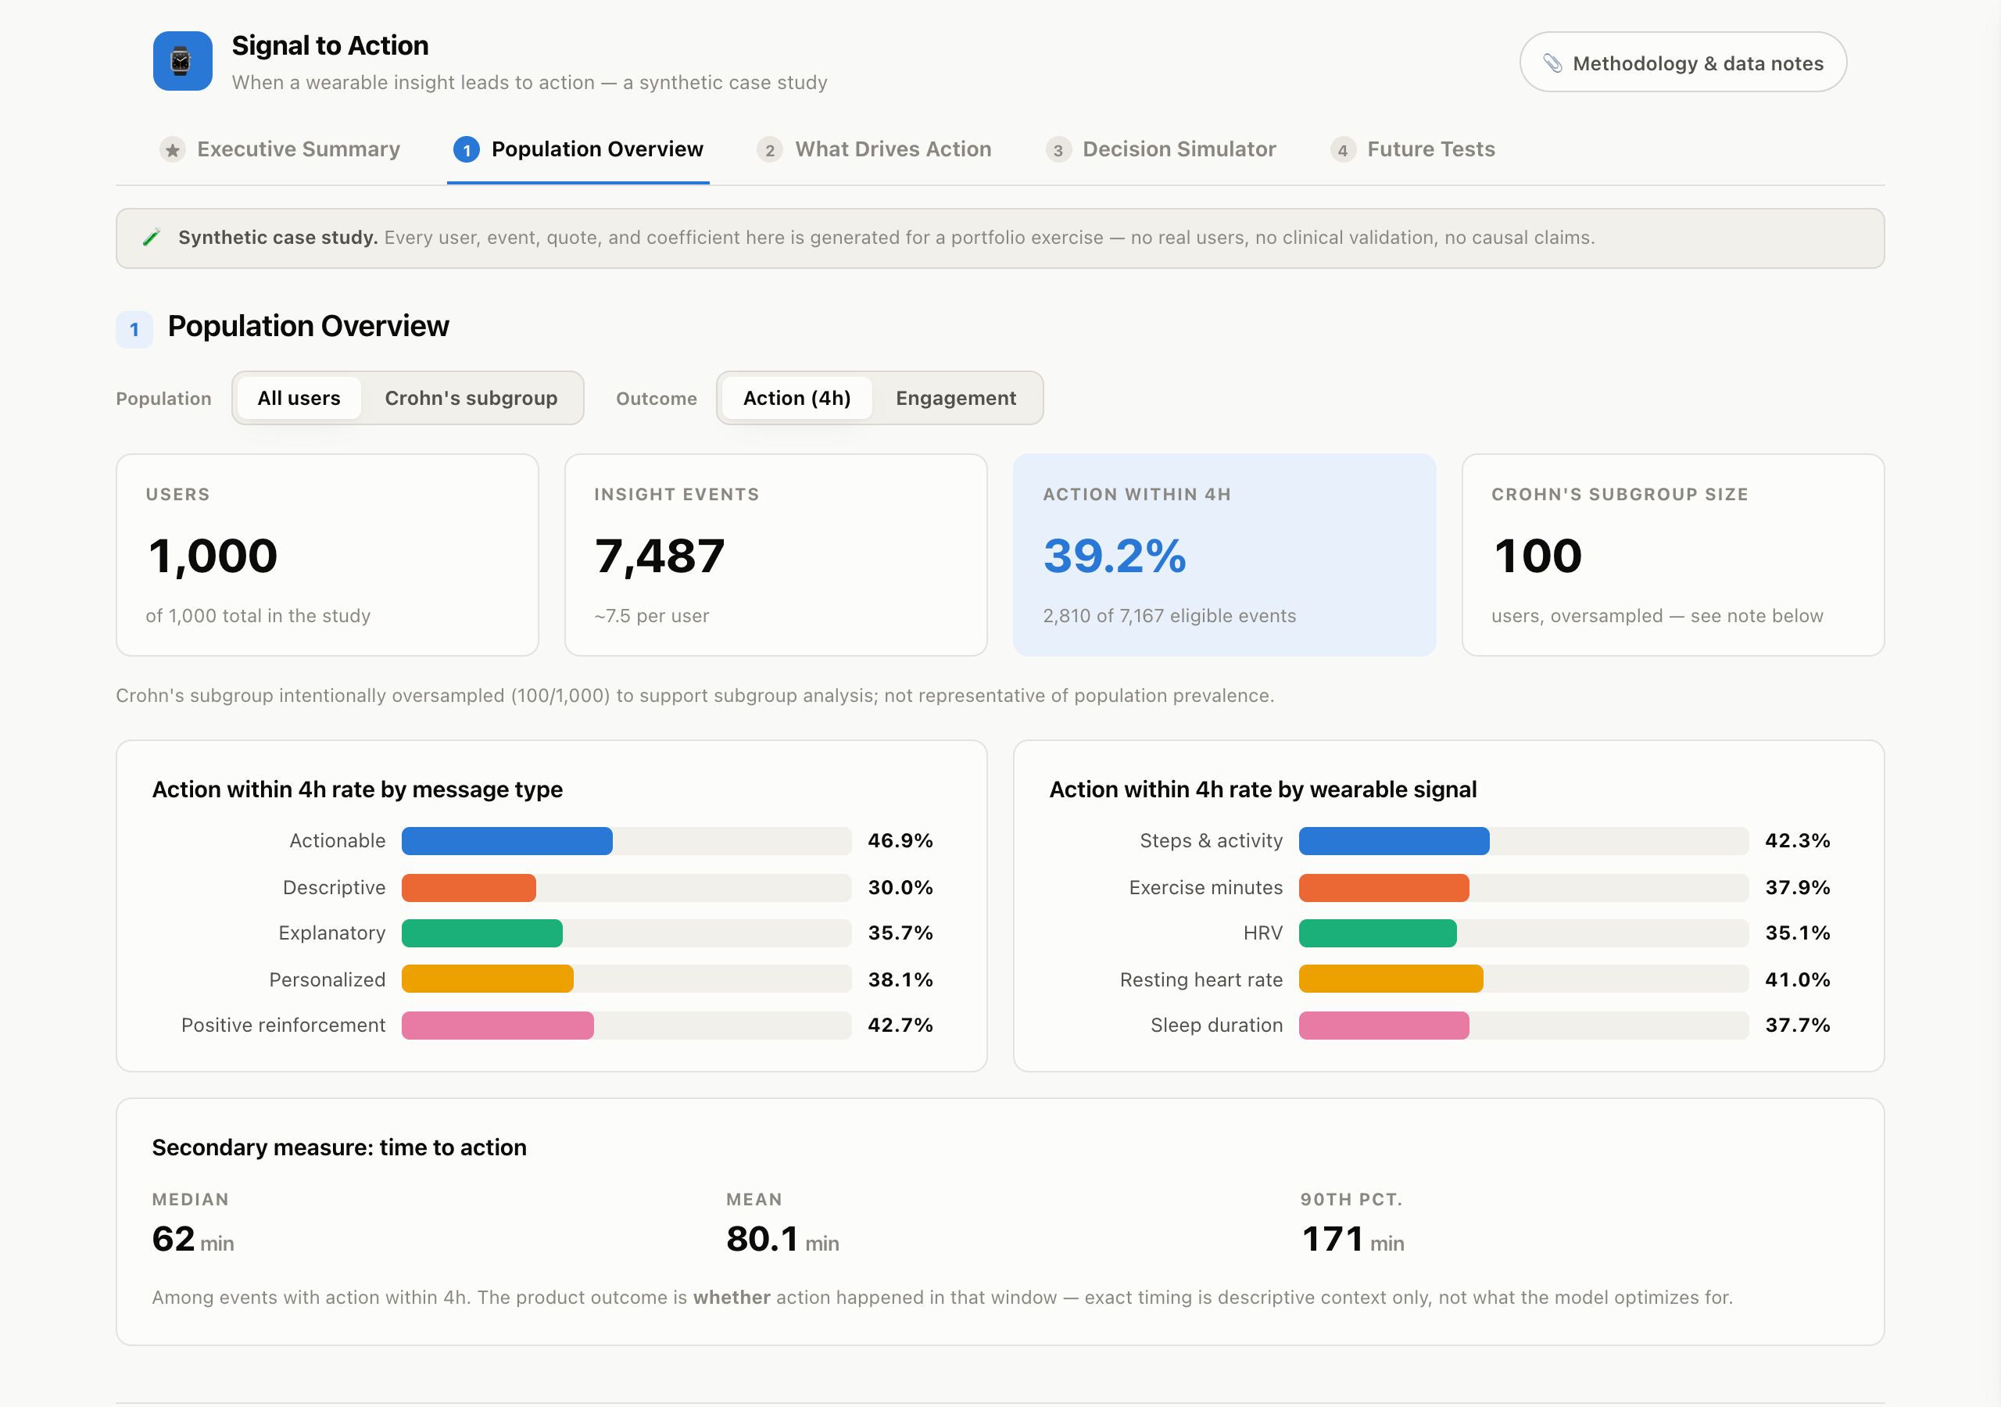Viewport: 2001px width, 1407px height.
Task: Click the 30.0% Descriptive value
Action: click(x=900, y=887)
